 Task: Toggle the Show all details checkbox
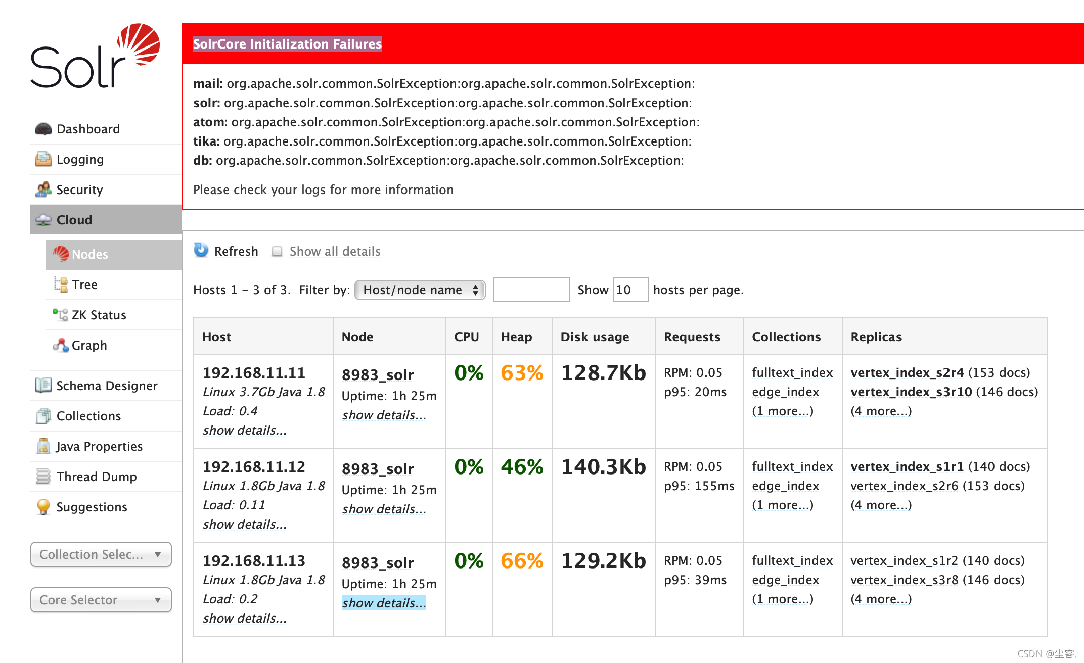pyautogui.click(x=277, y=251)
